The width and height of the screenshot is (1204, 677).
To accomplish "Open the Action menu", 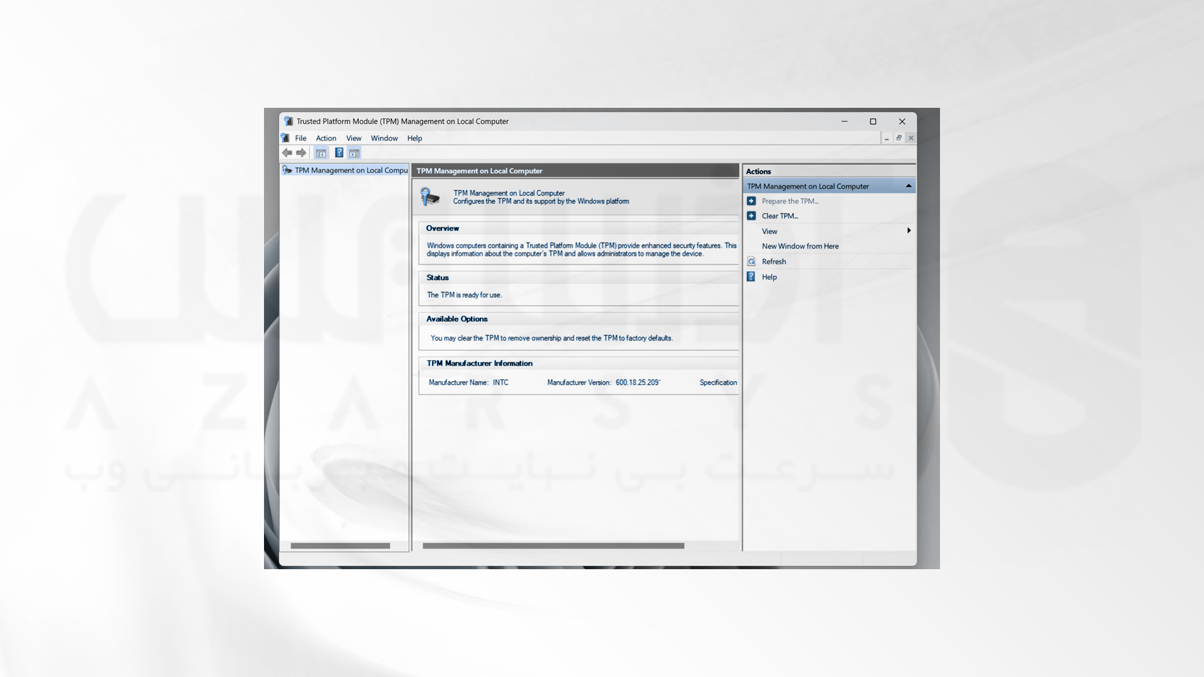I will [x=325, y=137].
